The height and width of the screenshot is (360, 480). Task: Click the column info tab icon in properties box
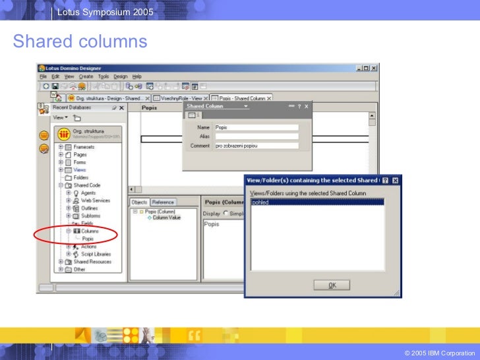tap(193, 115)
